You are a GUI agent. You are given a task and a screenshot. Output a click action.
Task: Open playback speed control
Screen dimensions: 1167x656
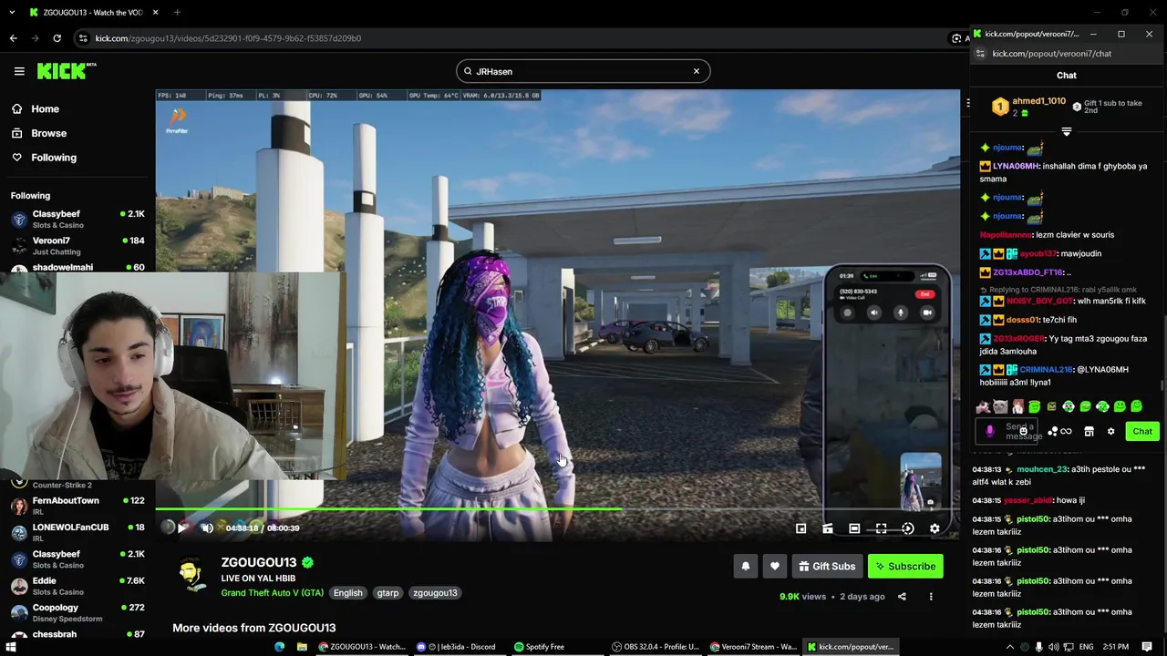(x=908, y=528)
